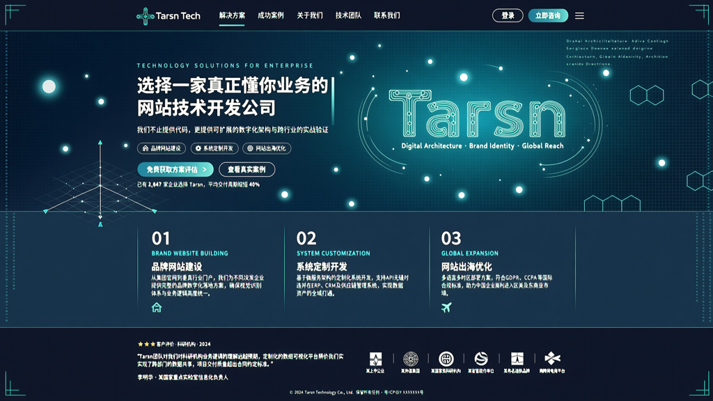This screenshot has height=401, width=713.
Task: Click the 查看真实案例 button
Action: pyautogui.click(x=246, y=170)
